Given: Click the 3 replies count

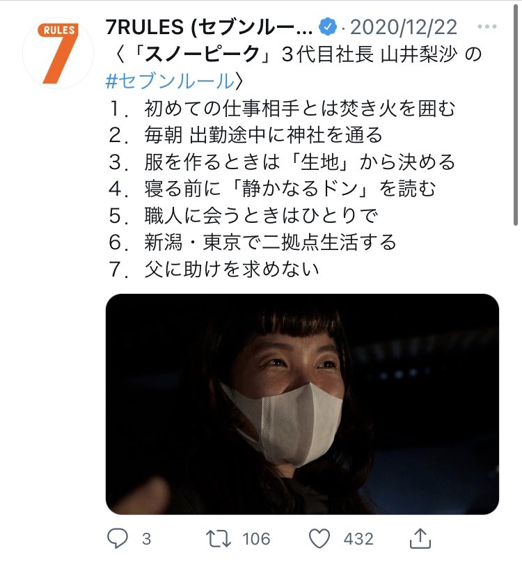Looking at the screenshot, I should click(146, 539).
